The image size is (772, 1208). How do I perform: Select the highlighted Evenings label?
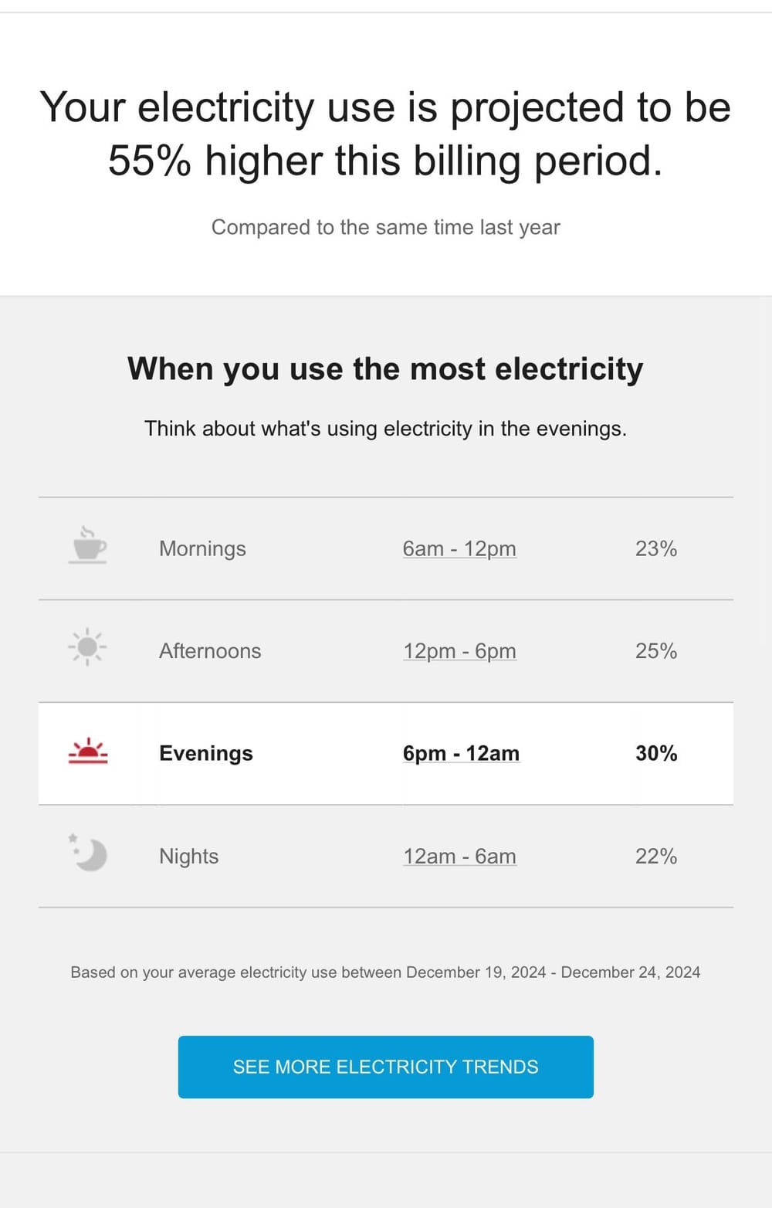(x=206, y=753)
